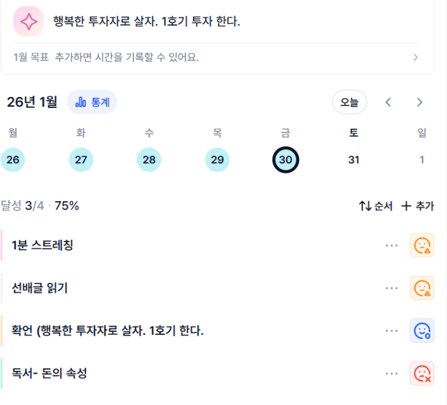
Task: Open more options for 1분 스트레칭
Action: [392, 246]
